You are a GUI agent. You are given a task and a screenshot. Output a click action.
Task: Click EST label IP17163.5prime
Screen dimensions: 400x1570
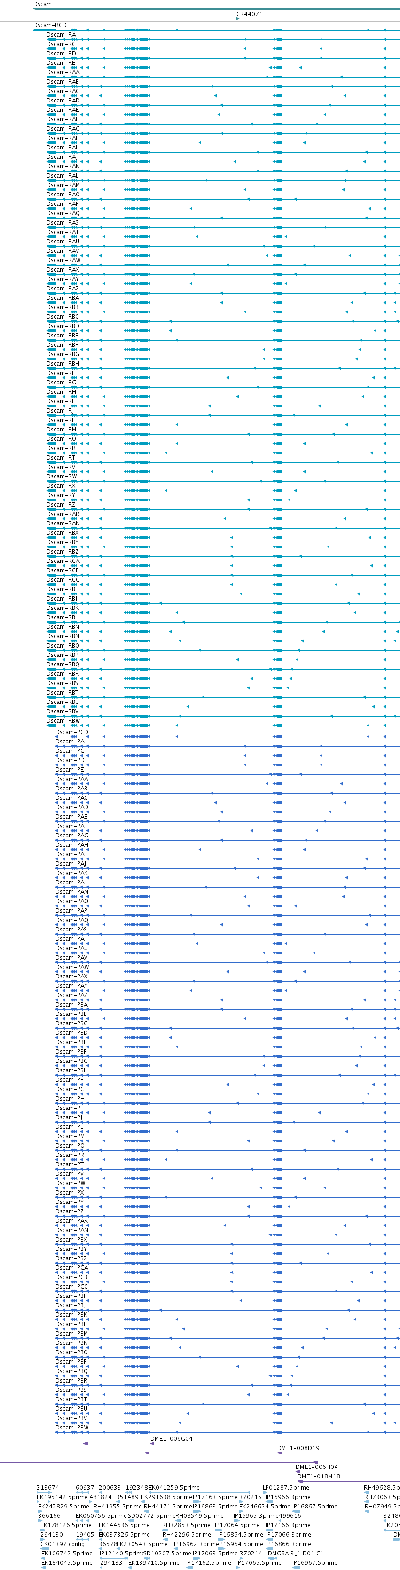(x=215, y=1497)
